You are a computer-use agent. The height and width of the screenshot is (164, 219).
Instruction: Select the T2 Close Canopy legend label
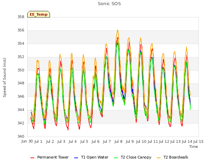click(136, 157)
